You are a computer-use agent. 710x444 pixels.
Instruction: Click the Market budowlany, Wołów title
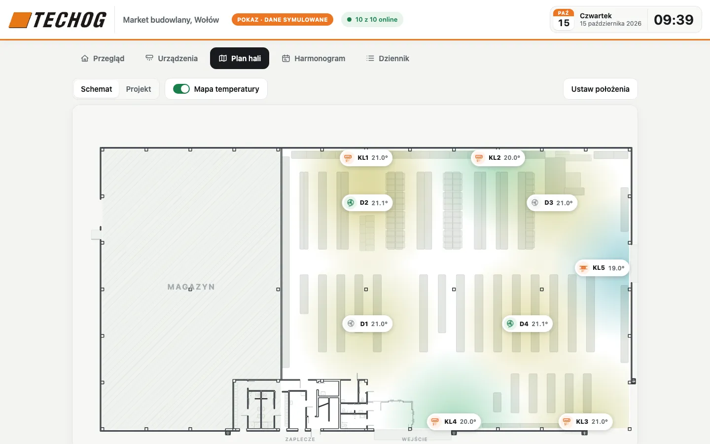(x=171, y=20)
